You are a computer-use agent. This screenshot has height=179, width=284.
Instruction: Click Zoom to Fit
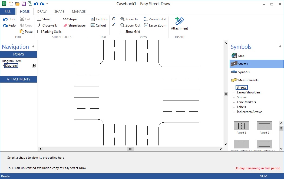click(x=155, y=19)
